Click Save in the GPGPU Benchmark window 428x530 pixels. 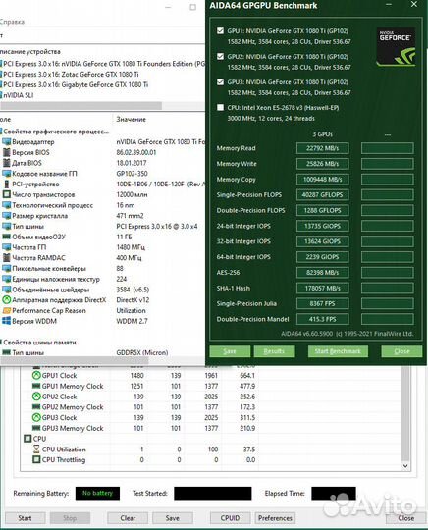coord(230,351)
